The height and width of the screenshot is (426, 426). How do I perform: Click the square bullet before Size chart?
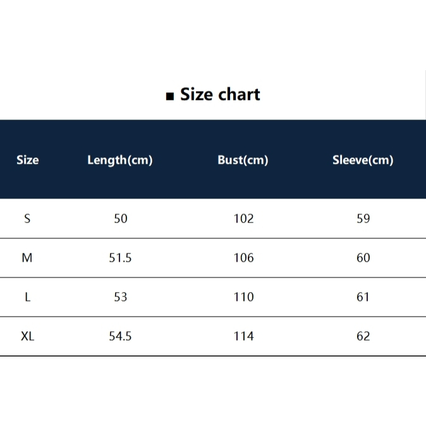(169, 97)
